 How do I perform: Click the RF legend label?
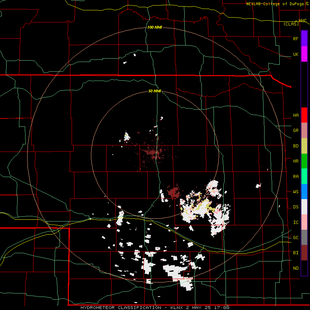pyautogui.click(x=296, y=39)
